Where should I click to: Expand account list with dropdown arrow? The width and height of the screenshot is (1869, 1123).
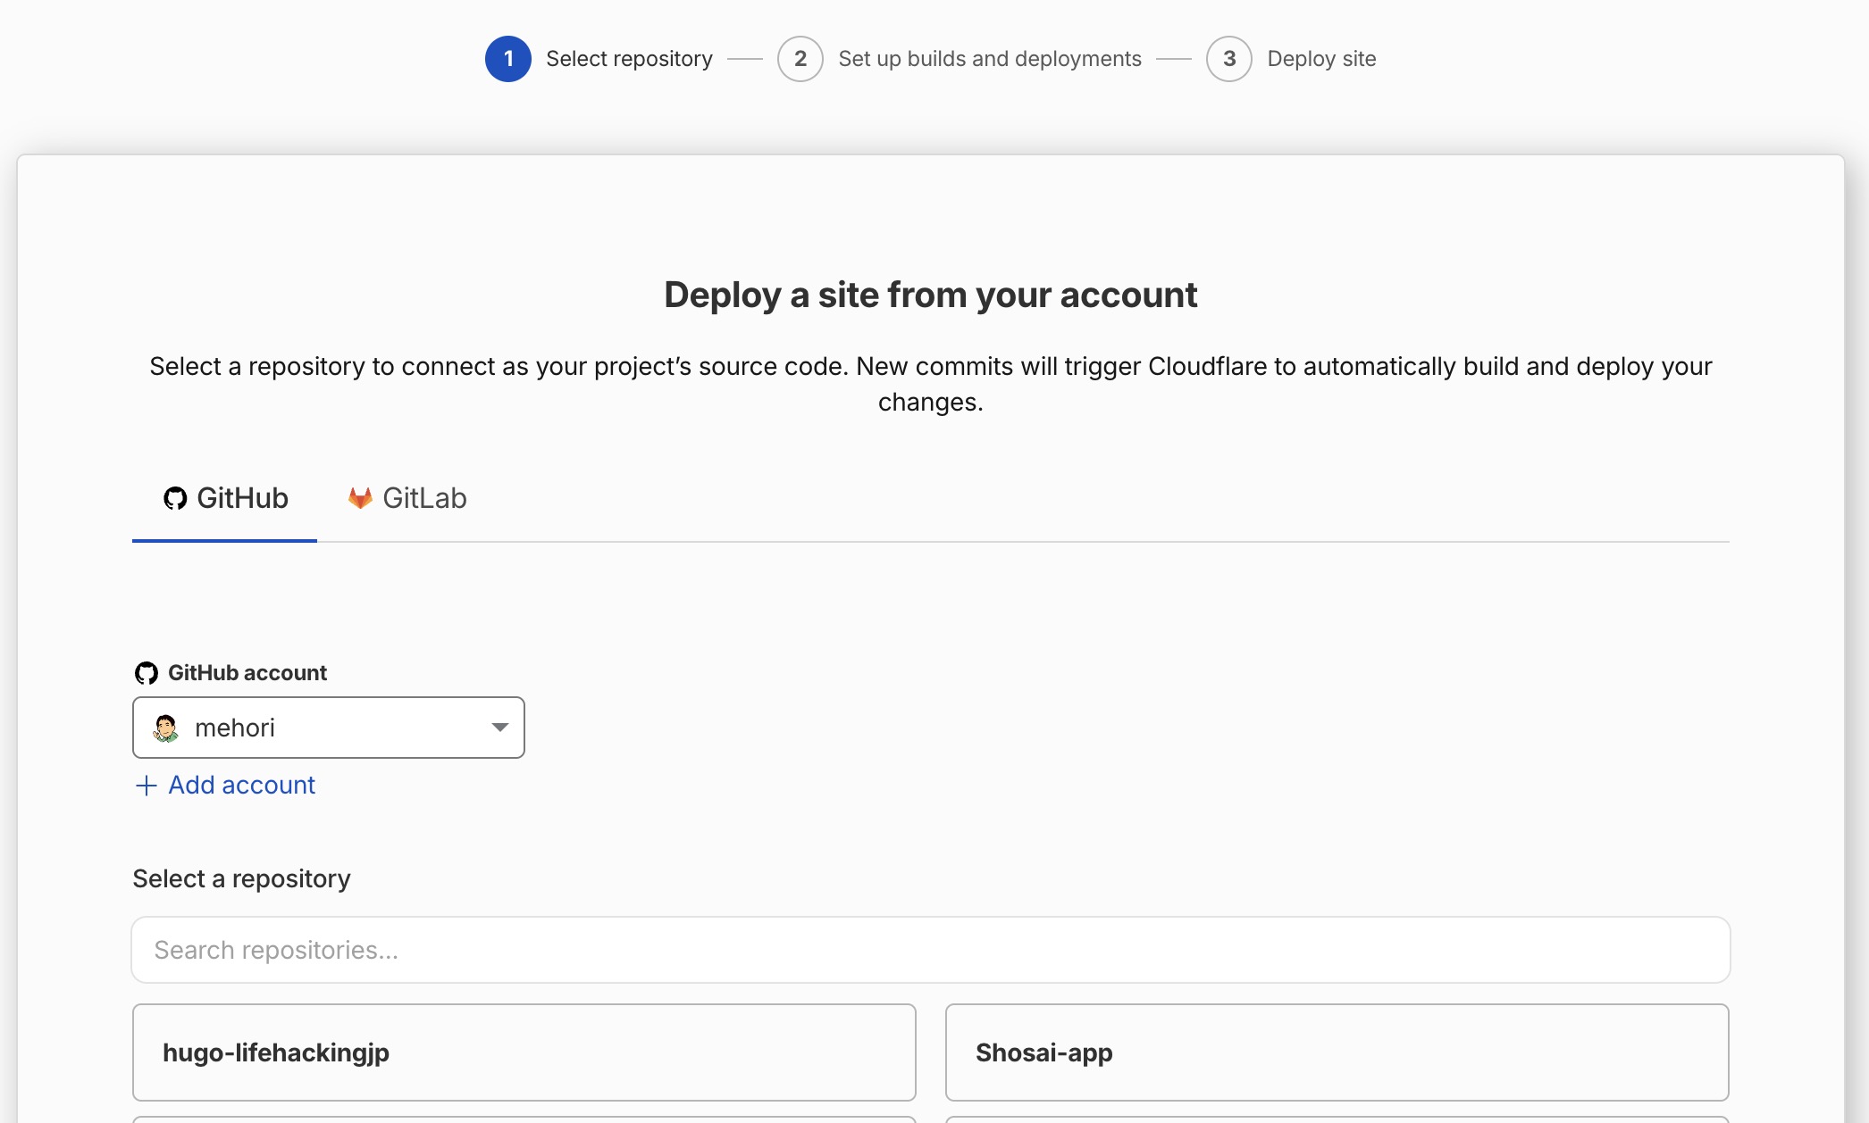(x=500, y=728)
